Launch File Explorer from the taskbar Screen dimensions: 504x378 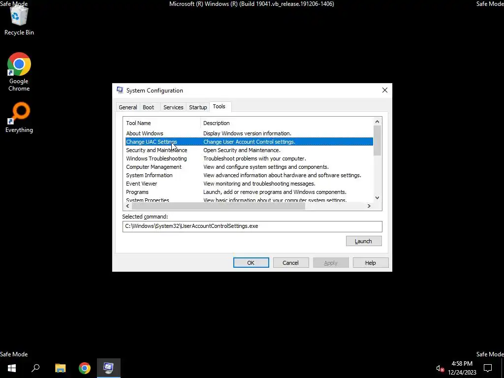click(60, 368)
